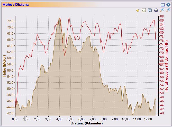
Task: Click the 8,00 tick label on the distance axis
Action: [104, 119]
